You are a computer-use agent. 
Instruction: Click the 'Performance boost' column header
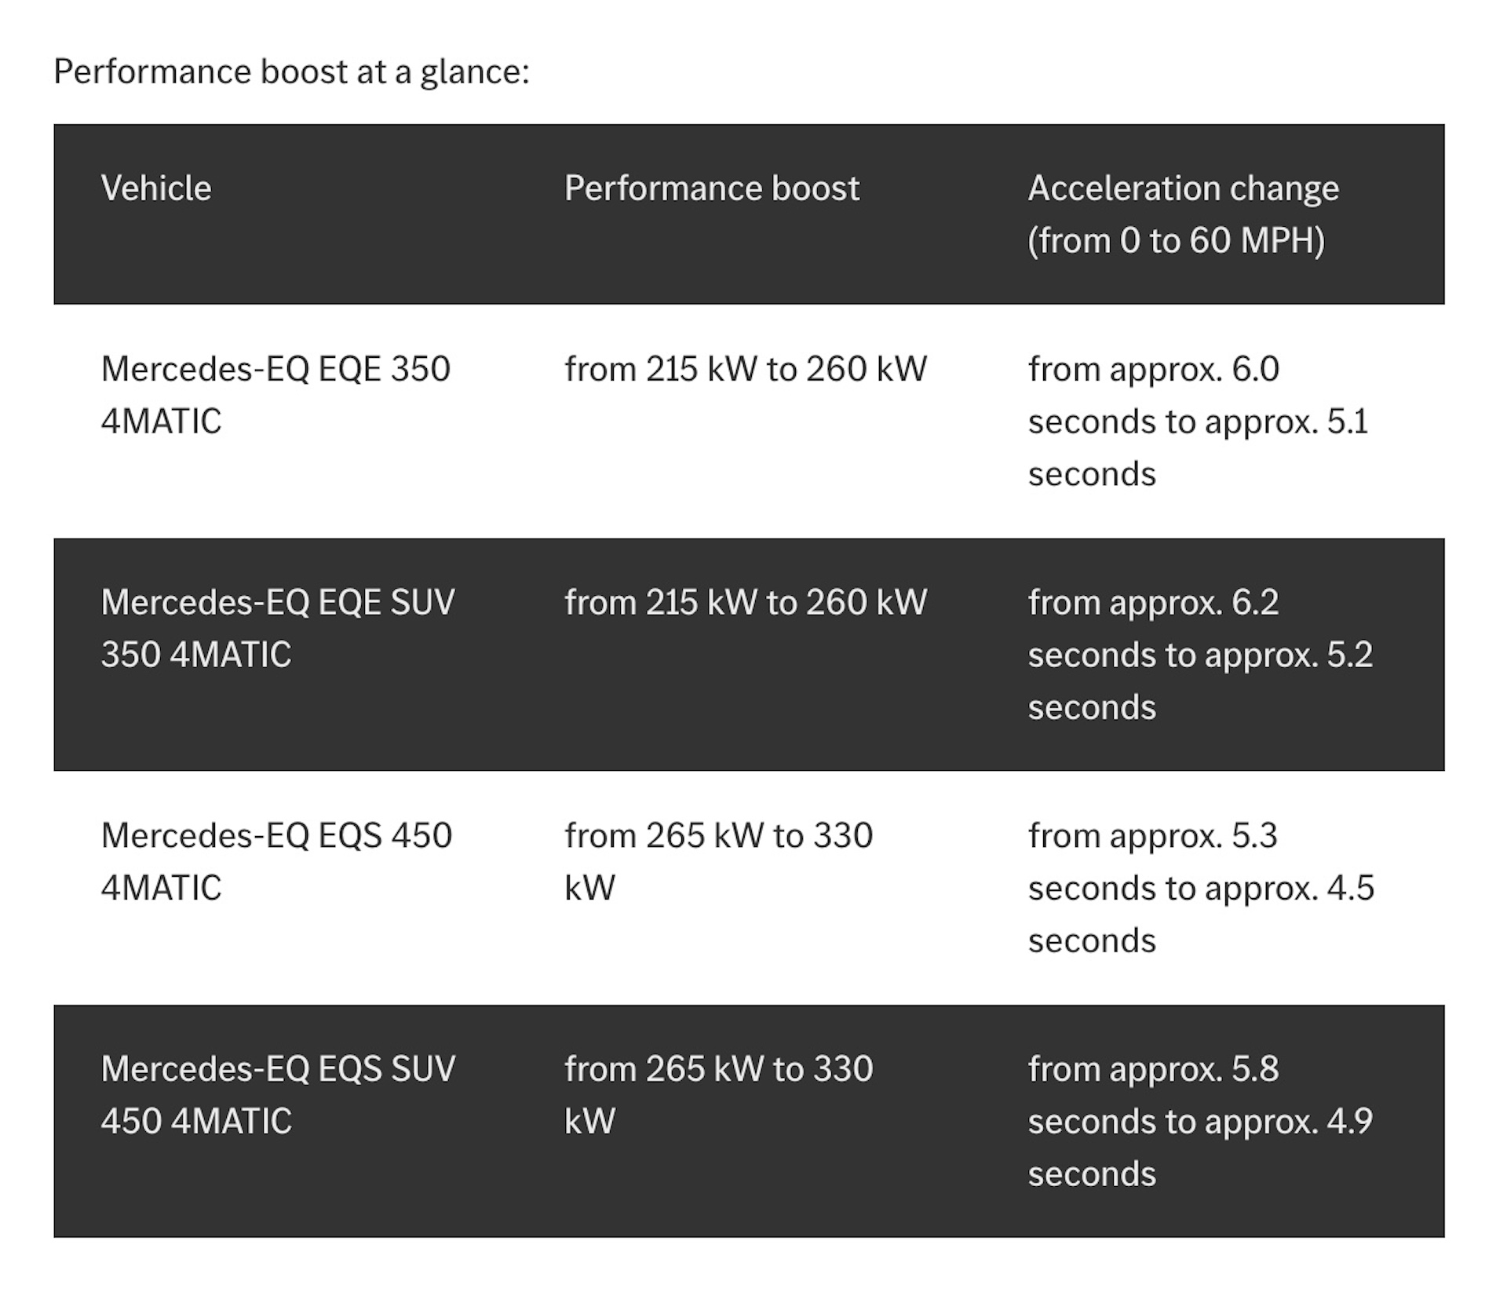[711, 188]
